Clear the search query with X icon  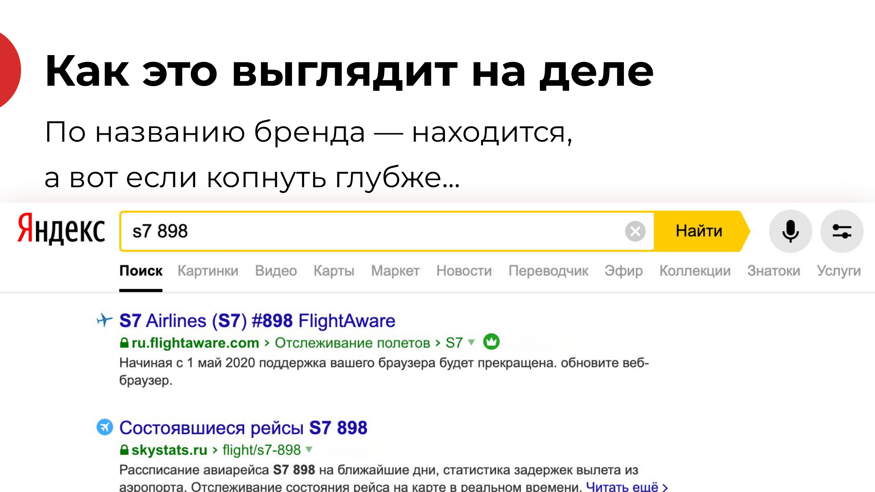click(x=635, y=231)
